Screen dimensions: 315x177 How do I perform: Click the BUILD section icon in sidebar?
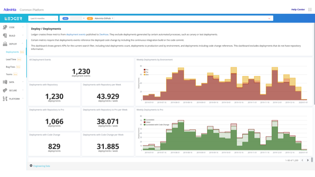click(5, 35)
